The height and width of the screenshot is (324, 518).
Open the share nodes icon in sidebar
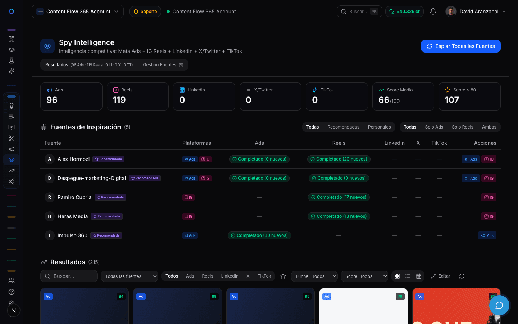click(12, 181)
